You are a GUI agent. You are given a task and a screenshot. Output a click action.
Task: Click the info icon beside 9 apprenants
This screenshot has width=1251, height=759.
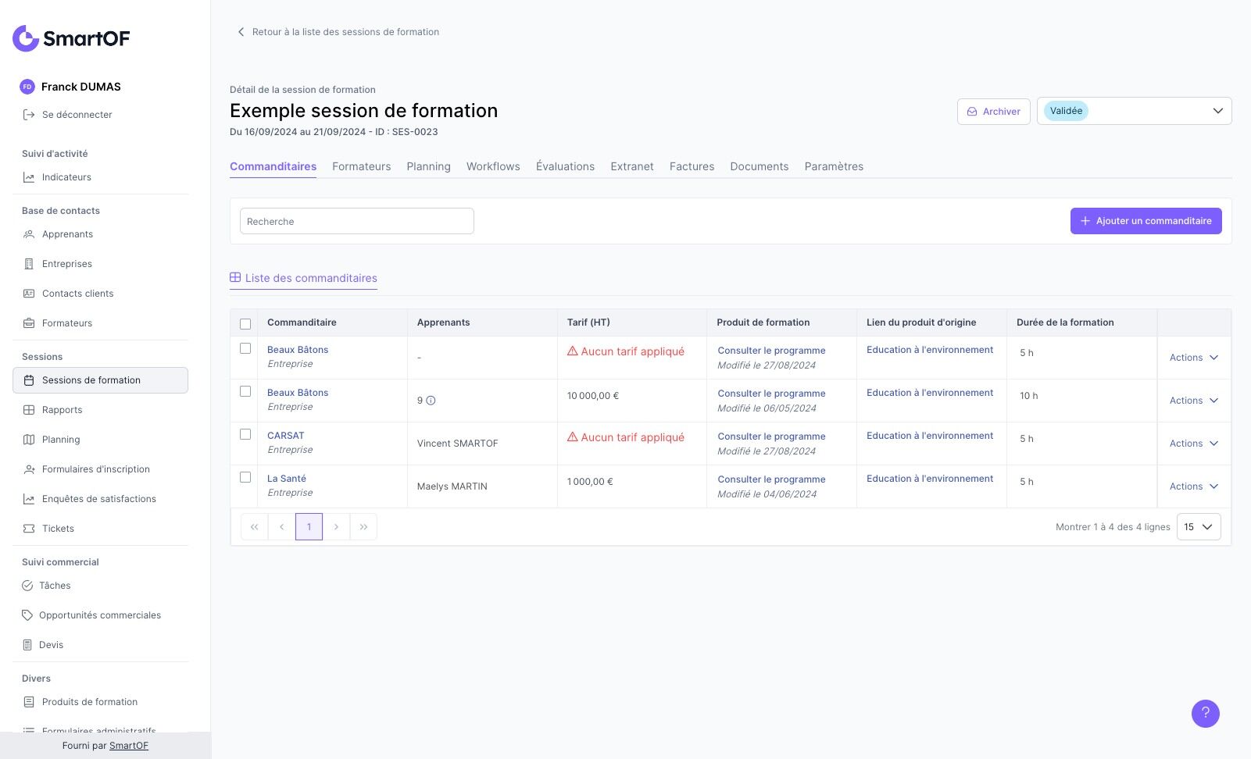(431, 401)
